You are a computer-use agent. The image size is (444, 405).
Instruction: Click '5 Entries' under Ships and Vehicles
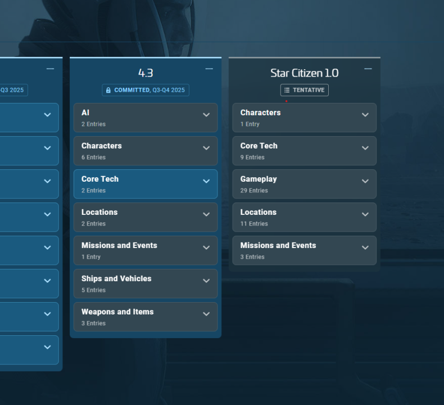coord(93,290)
